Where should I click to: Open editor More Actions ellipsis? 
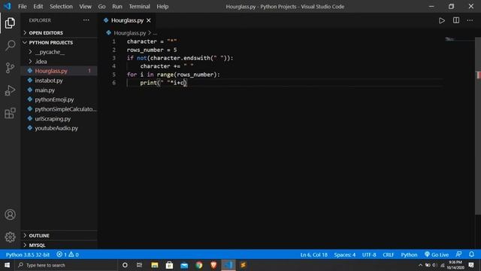tap(470, 20)
